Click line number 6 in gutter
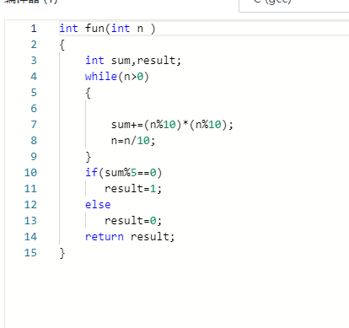 [34, 109]
